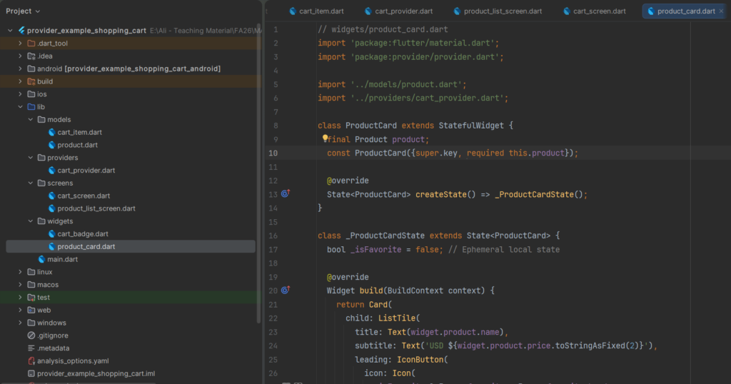The height and width of the screenshot is (384, 731).
Task: Click 'package:provider/provider.dart' import on line 3
Action: [x=425, y=57]
